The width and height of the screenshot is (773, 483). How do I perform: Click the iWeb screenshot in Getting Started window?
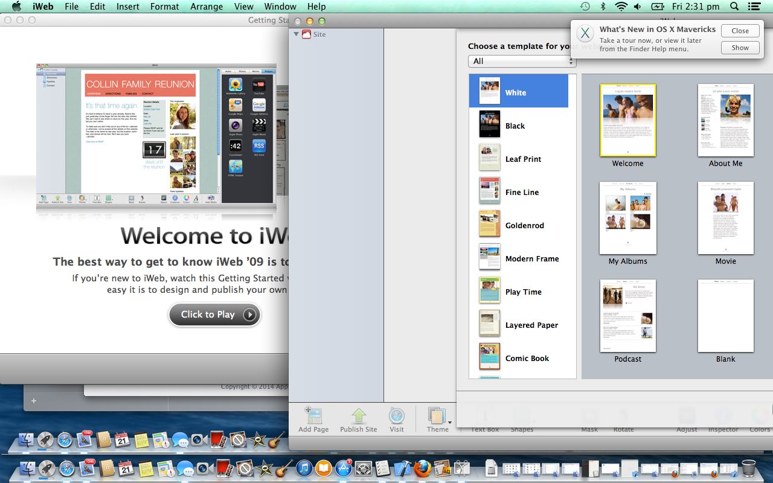tap(156, 136)
